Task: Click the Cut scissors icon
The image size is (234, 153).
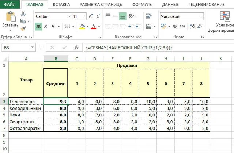Action: [23, 14]
